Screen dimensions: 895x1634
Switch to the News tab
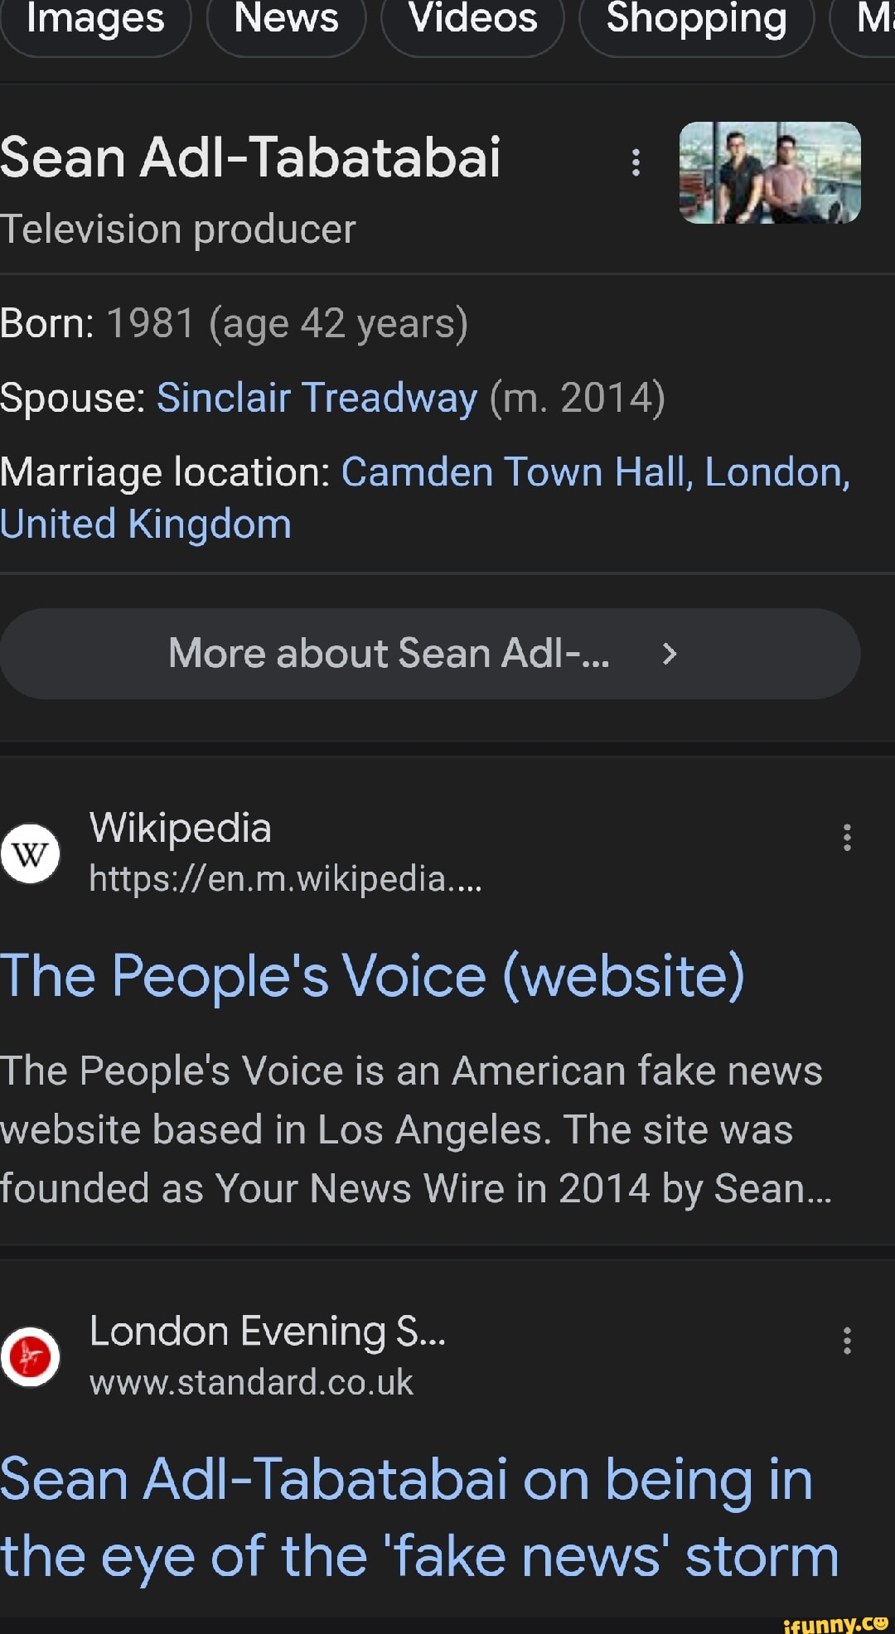click(286, 20)
